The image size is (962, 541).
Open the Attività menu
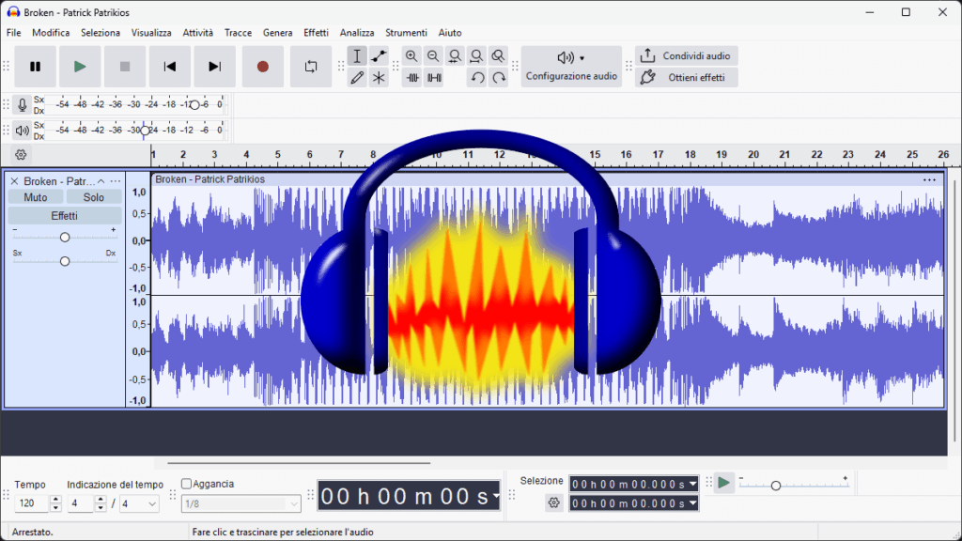pos(198,33)
